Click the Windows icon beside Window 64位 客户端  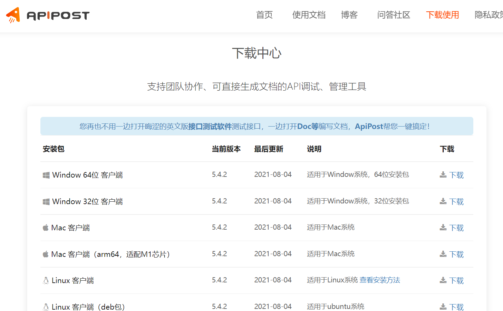(x=45, y=175)
